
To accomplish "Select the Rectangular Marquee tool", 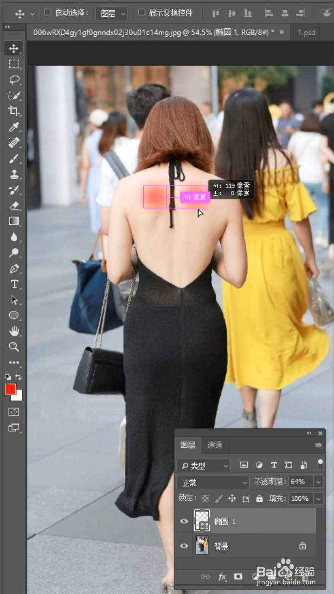I will click(x=14, y=64).
